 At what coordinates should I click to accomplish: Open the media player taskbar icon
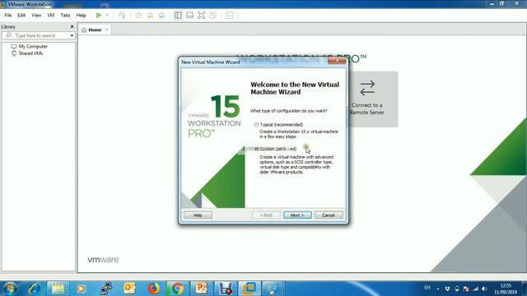[81, 289]
